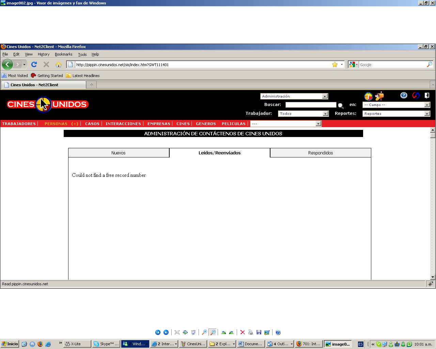The width and height of the screenshot is (436, 349).
Task: Save copy with floppy disk icon
Action: [x=259, y=332]
